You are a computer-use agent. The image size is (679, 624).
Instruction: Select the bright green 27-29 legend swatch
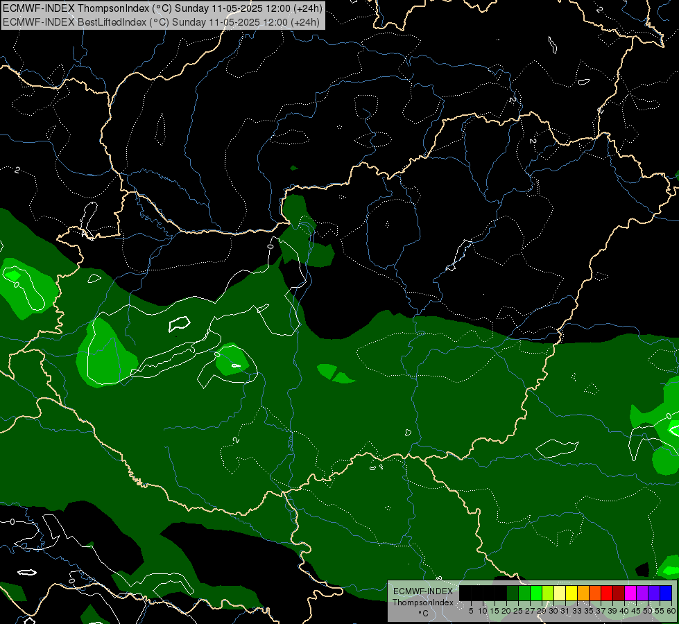tap(536, 593)
